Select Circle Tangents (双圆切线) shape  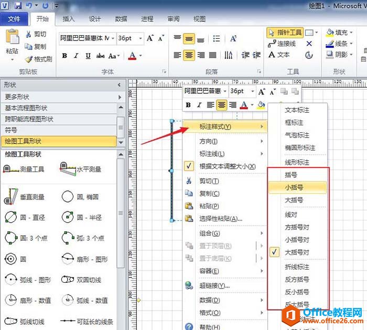point(81,280)
